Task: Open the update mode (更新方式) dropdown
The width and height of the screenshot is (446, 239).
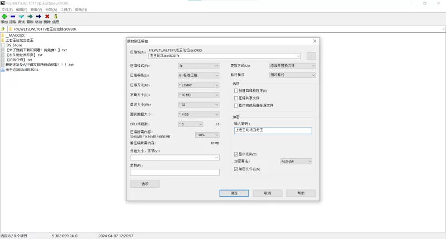Action: coord(292,66)
